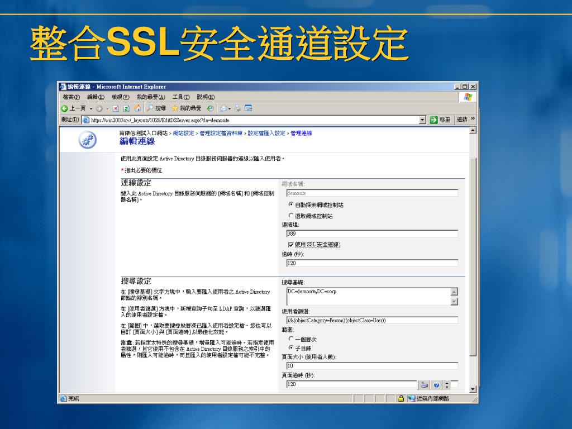Stop page loading with red X icon
This screenshot has width=572, height=429.
(116, 108)
